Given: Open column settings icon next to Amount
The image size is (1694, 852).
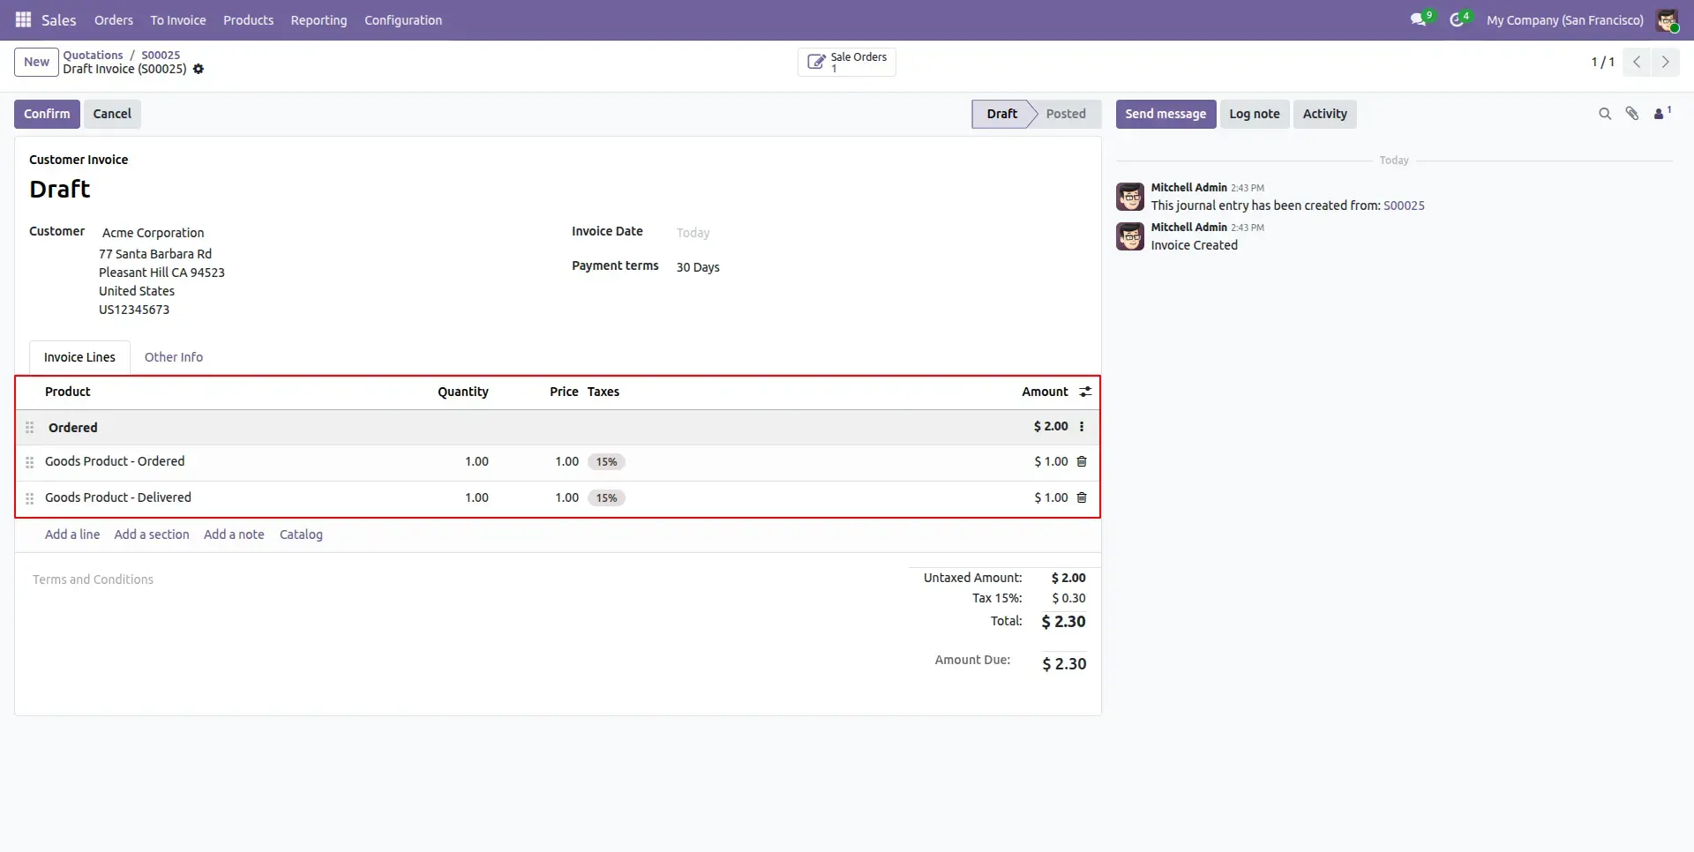Looking at the screenshot, I should pyautogui.click(x=1085, y=392).
